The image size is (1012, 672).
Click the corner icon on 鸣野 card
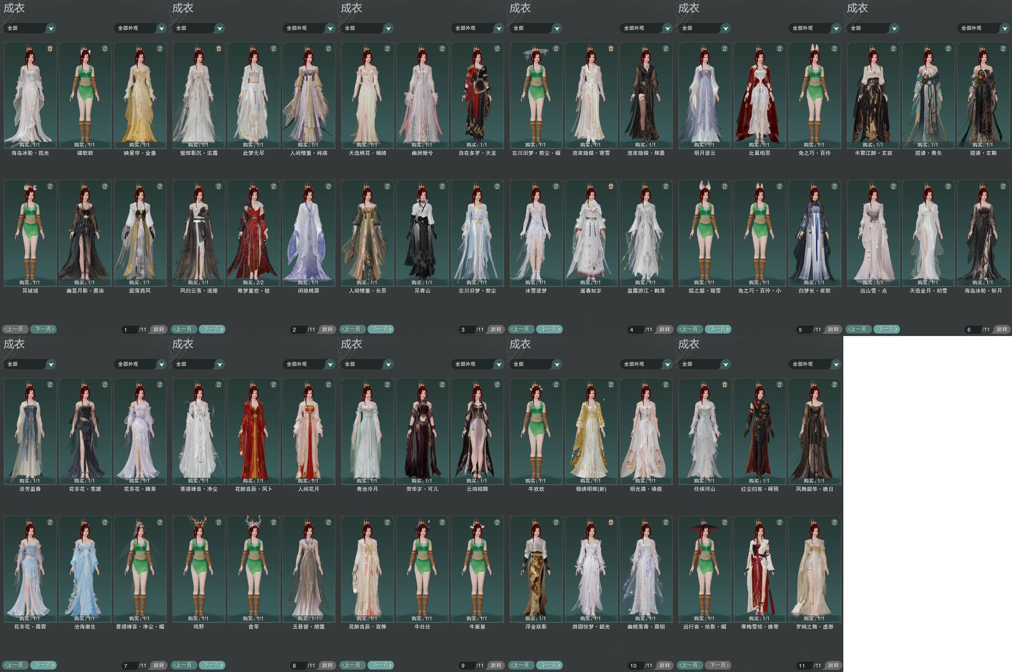219,522
